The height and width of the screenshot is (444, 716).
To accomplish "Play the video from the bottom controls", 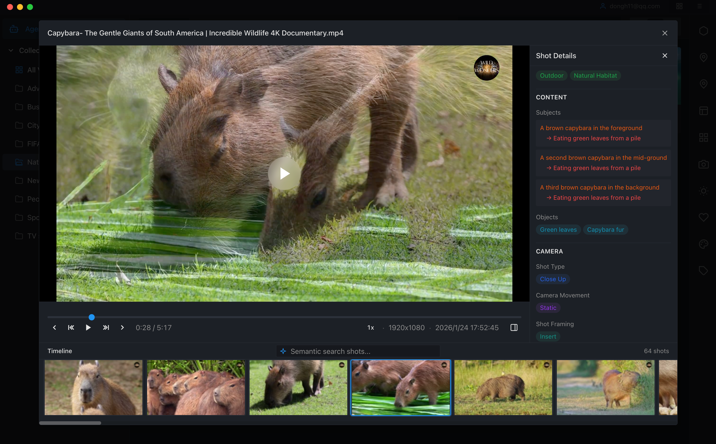I will [x=88, y=327].
